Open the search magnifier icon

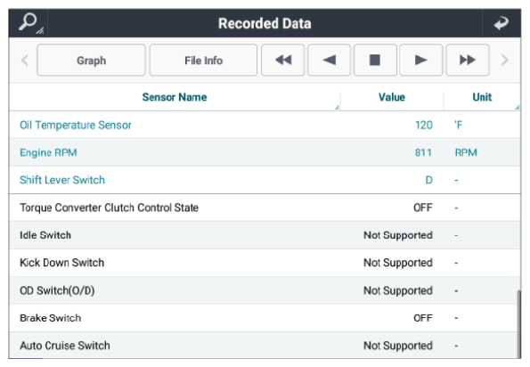[29, 23]
